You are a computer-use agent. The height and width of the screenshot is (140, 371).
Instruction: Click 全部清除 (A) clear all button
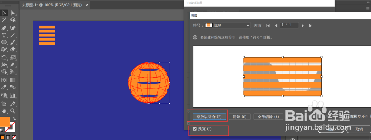pyautogui.click(x=268, y=117)
